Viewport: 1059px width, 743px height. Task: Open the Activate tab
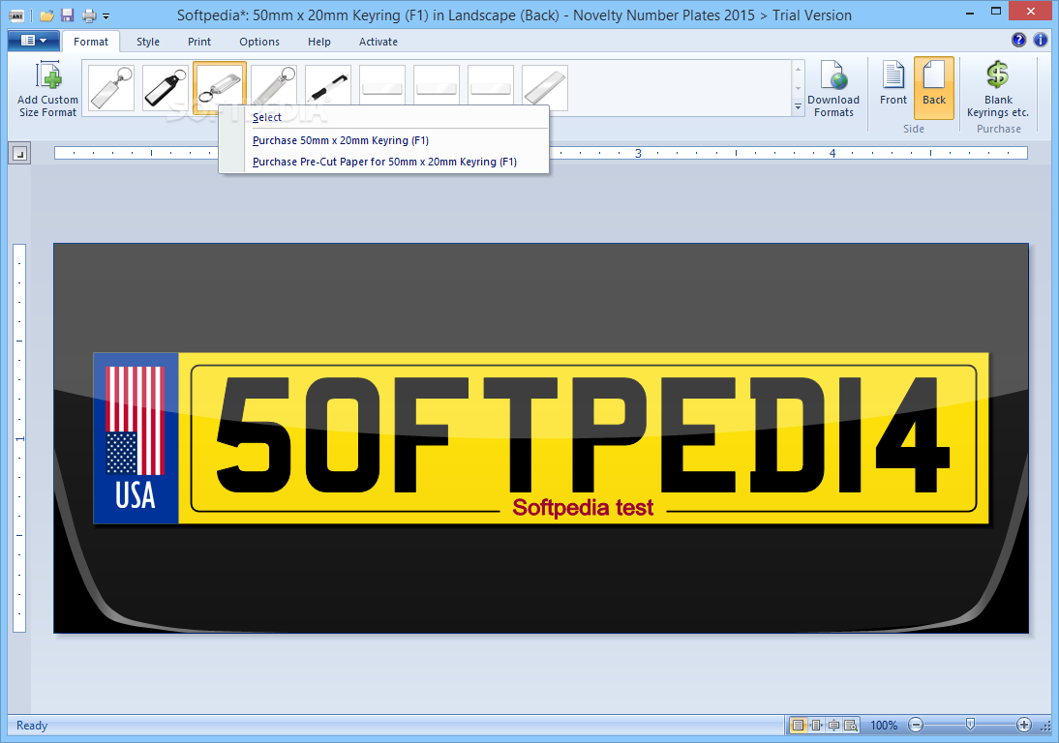tap(378, 42)
